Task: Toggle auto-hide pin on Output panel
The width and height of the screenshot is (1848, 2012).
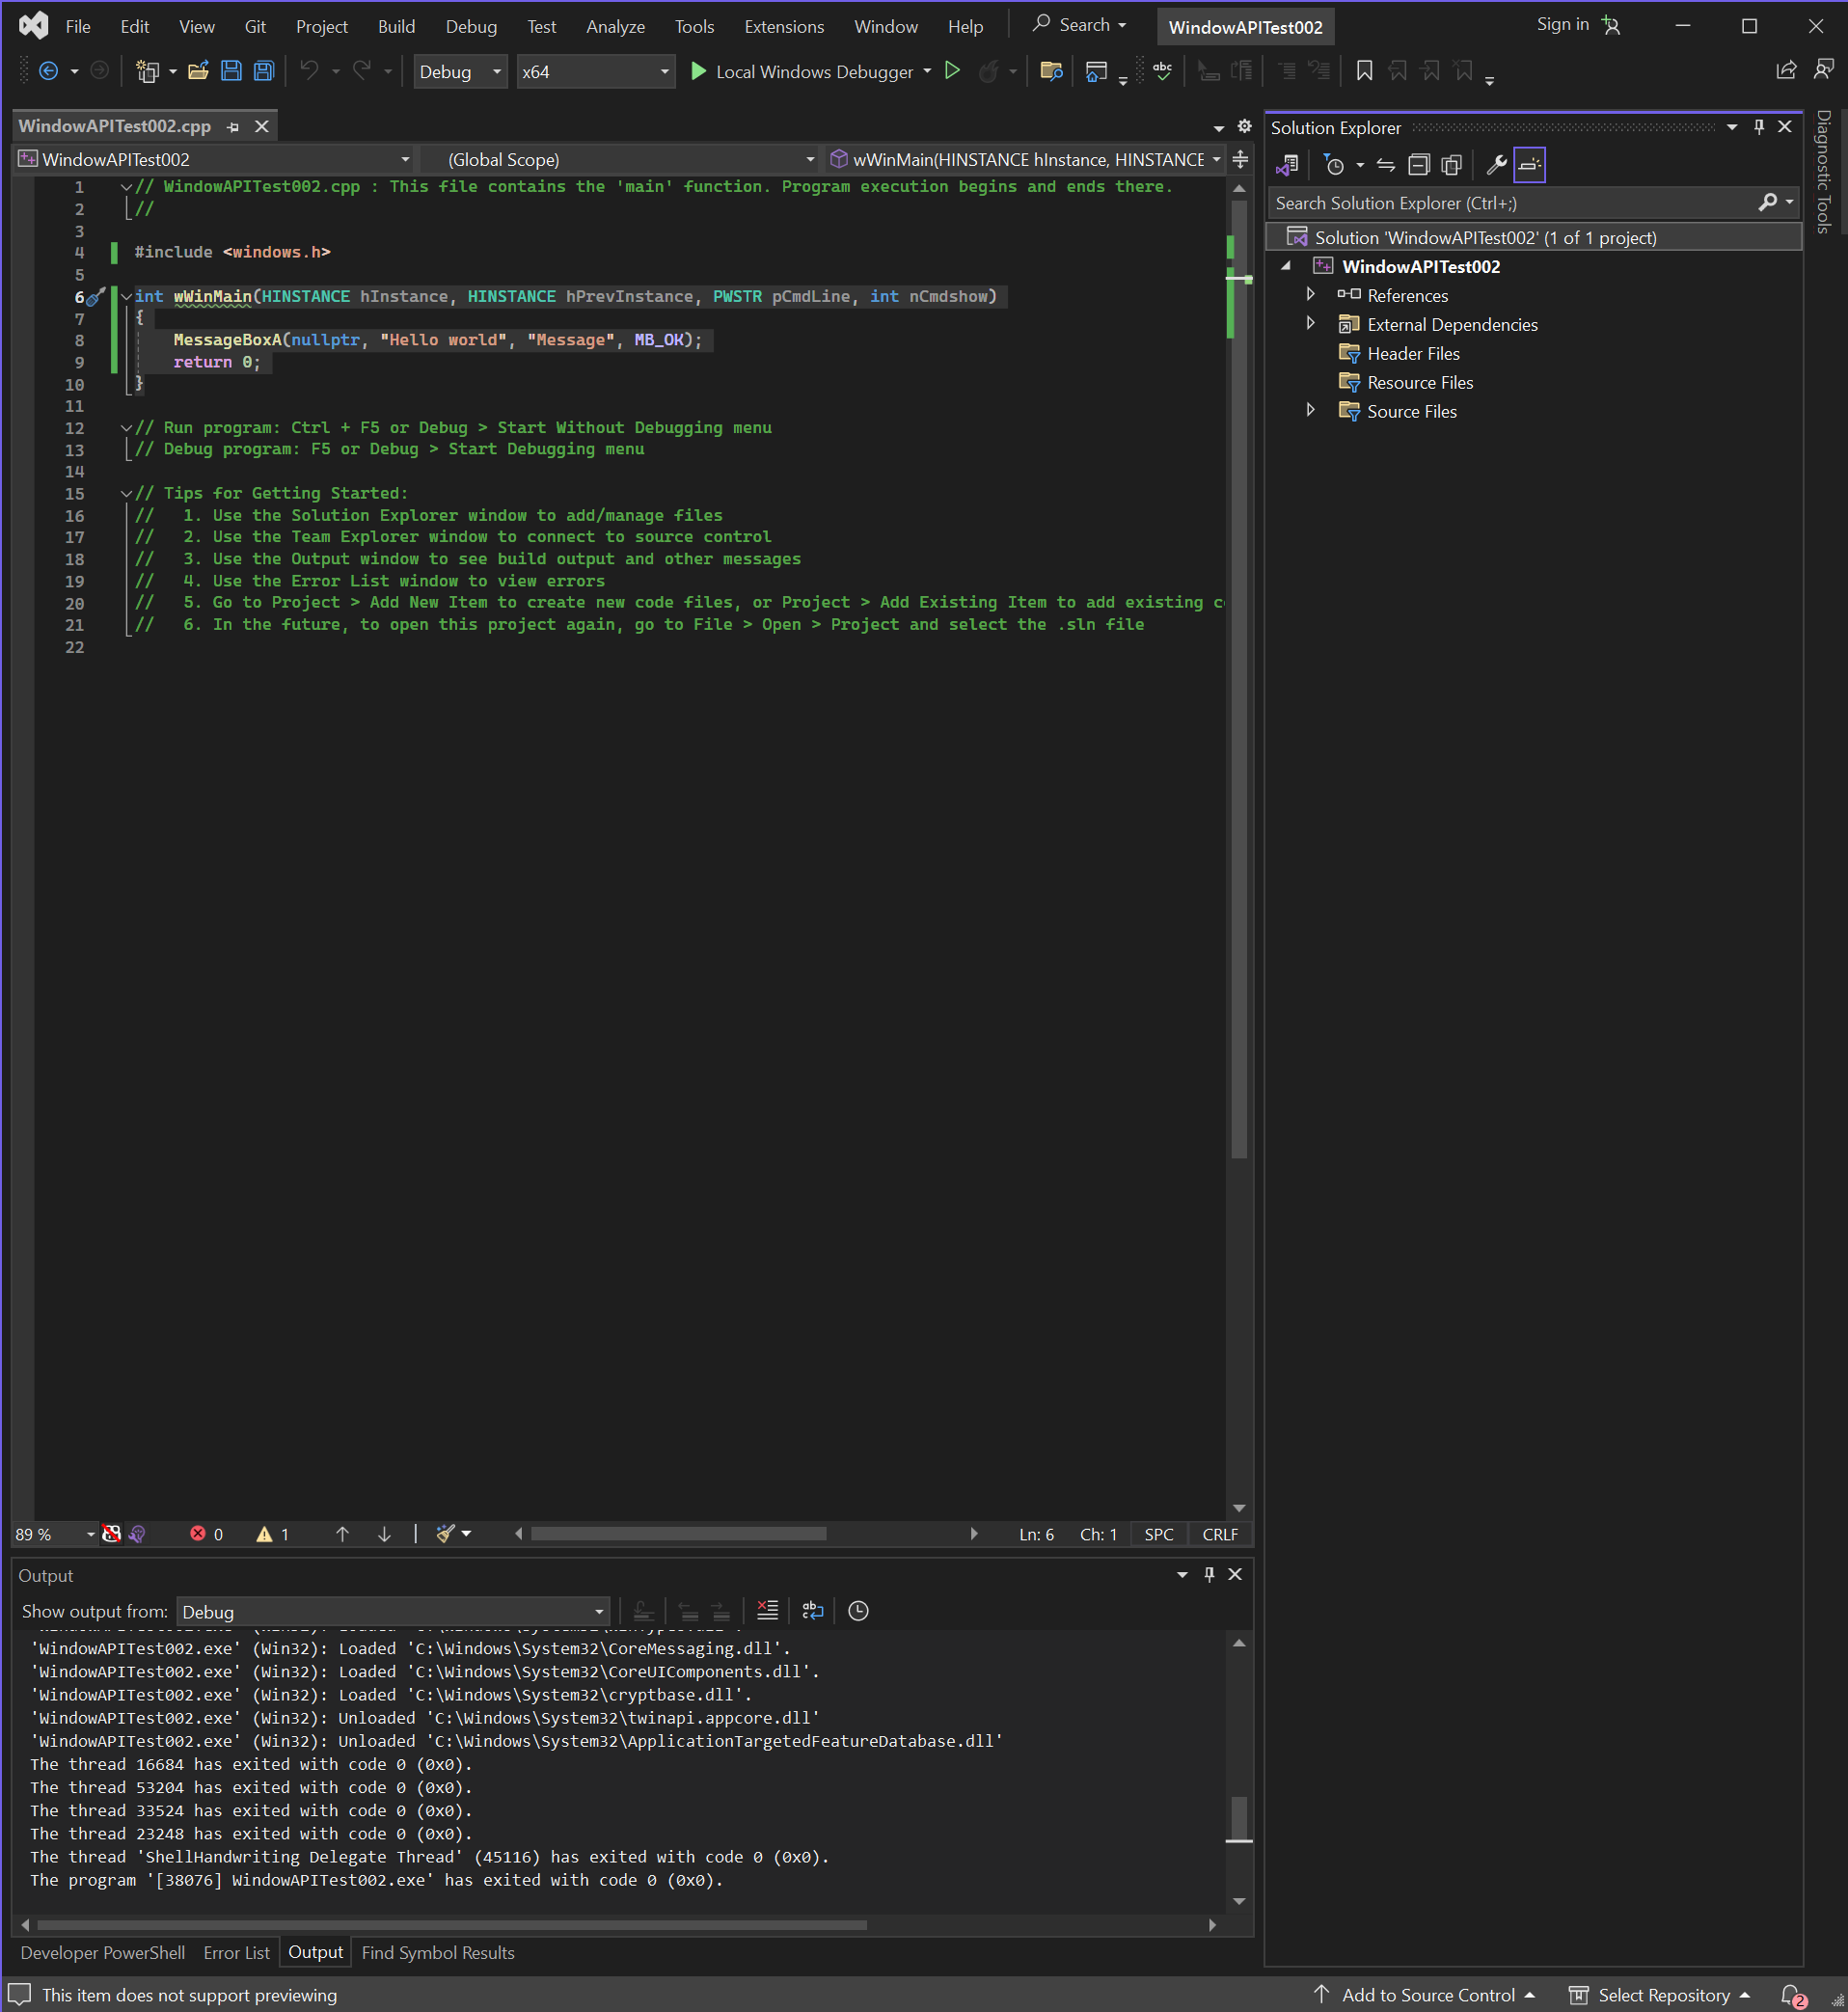Action: [1209, 1574]
